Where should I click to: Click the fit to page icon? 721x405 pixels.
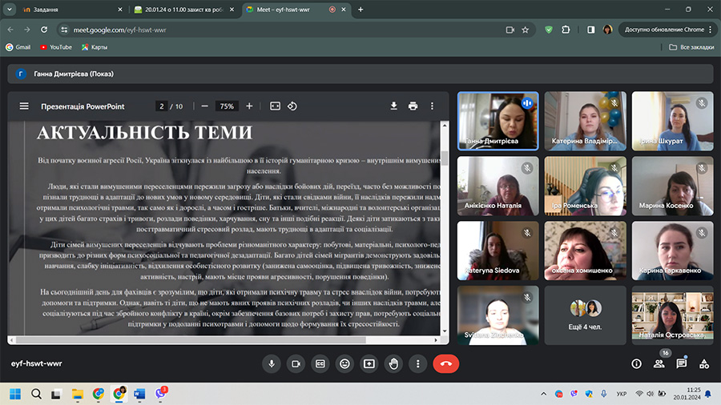pos(275,106)
